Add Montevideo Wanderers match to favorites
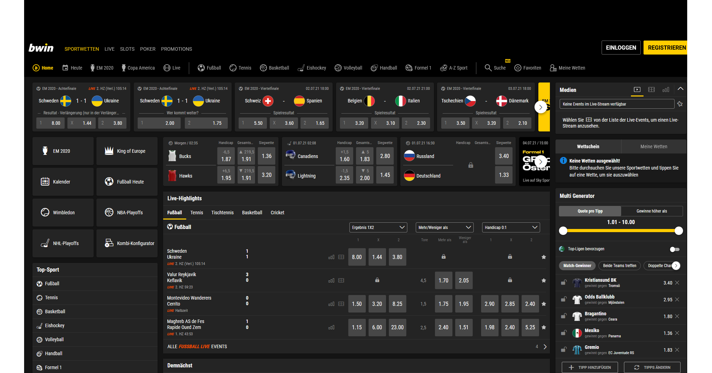 544,304
